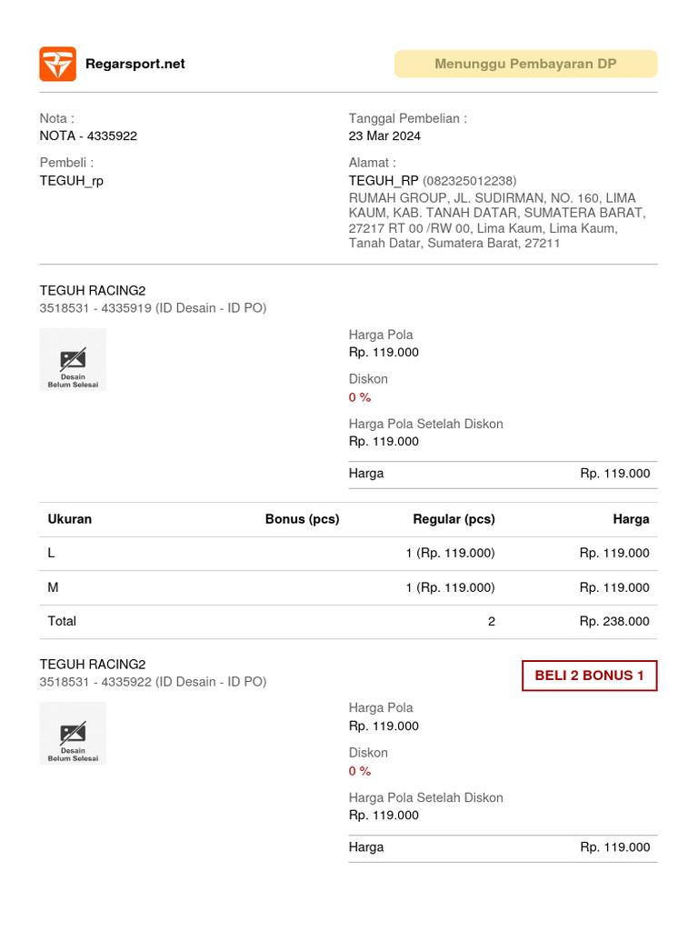
Task: Click the Ukuran column header
Action: point(69,519)
